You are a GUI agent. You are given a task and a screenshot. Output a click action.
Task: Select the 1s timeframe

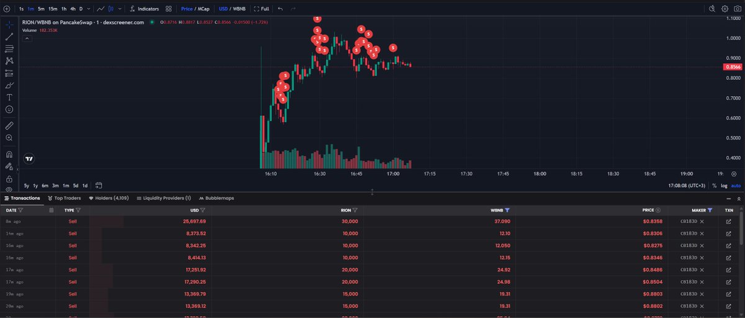click(22, 9)
